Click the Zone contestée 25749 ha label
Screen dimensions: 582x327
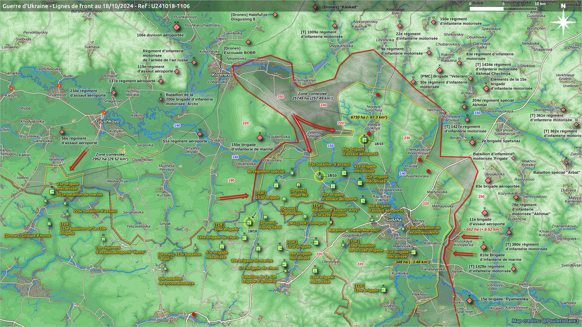point(312,96)
